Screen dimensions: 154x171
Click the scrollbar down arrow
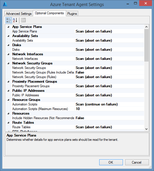pyautogui.click(x=147, y=129)
